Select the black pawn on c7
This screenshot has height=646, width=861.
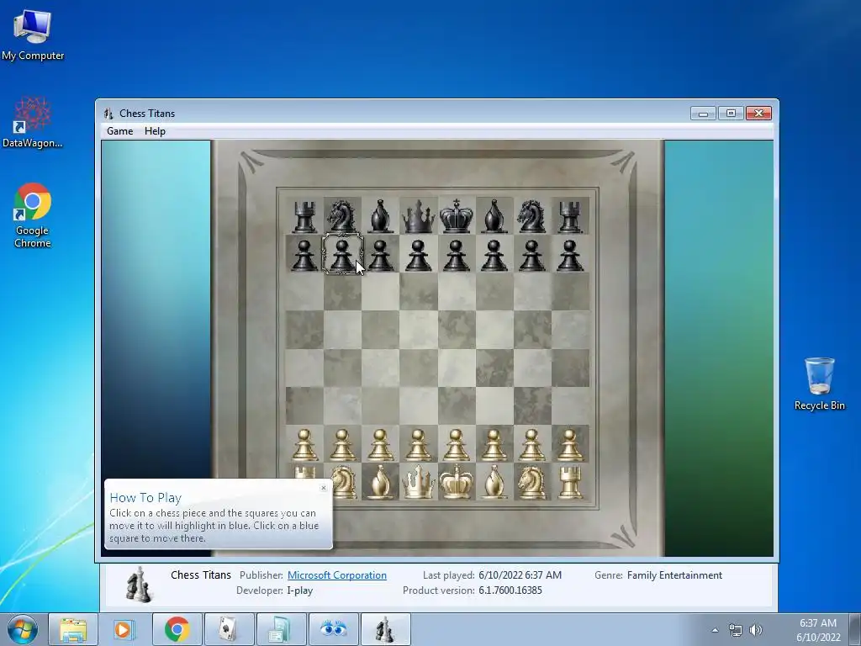tap(380, 255)
